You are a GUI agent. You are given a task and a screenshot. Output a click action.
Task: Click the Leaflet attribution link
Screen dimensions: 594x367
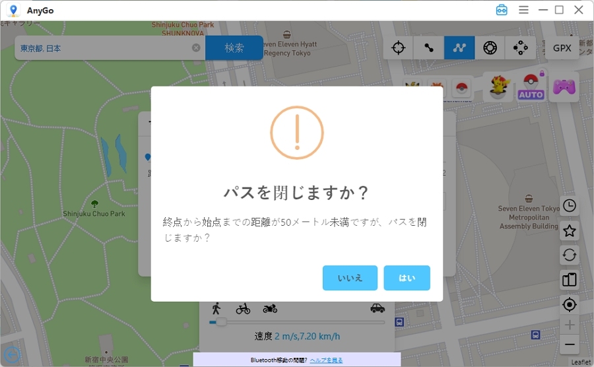pyautogui.click(x=581, y=362)
